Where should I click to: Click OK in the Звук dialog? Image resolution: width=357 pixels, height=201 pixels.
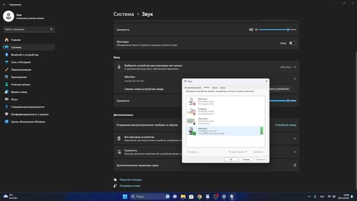(x=231, y=159)
